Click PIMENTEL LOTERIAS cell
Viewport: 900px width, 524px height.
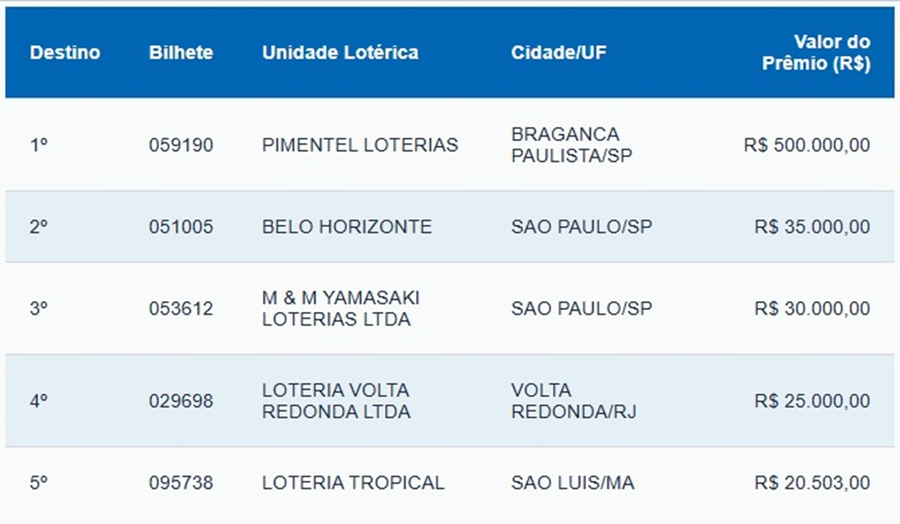pos(360,145)
